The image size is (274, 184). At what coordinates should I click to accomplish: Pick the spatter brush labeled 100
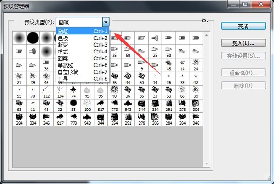[x=87, y=105]
